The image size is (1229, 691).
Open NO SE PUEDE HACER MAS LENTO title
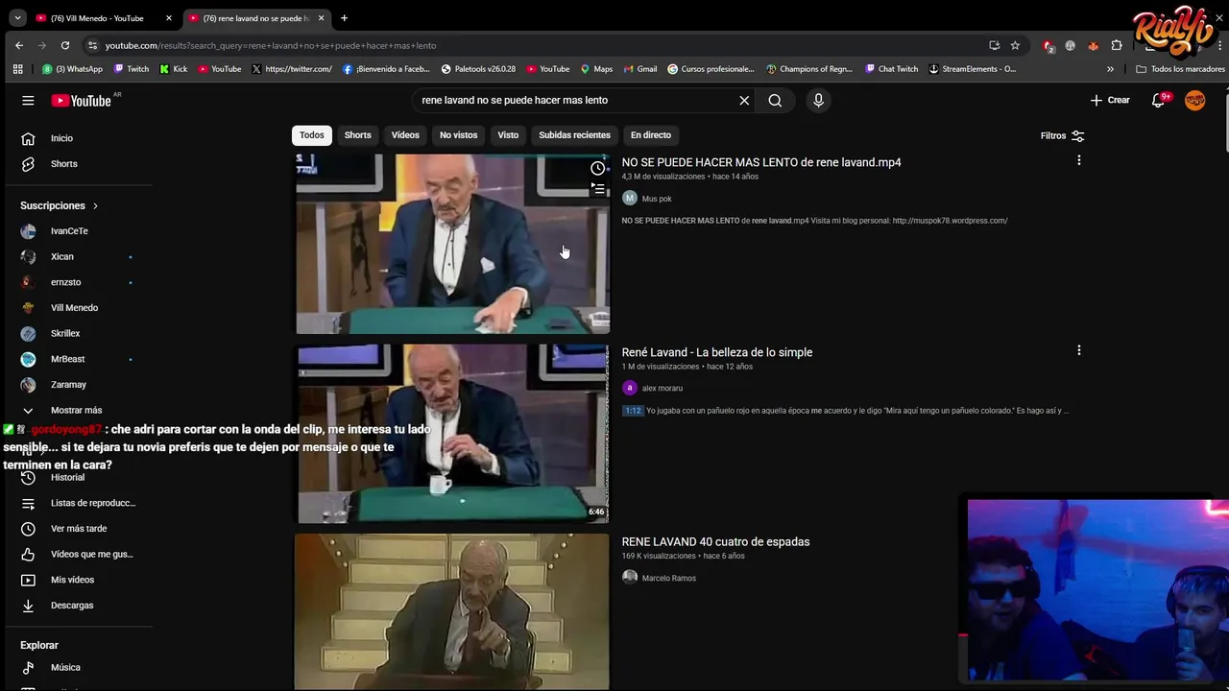pyautogui.click(x=761, y=162)
